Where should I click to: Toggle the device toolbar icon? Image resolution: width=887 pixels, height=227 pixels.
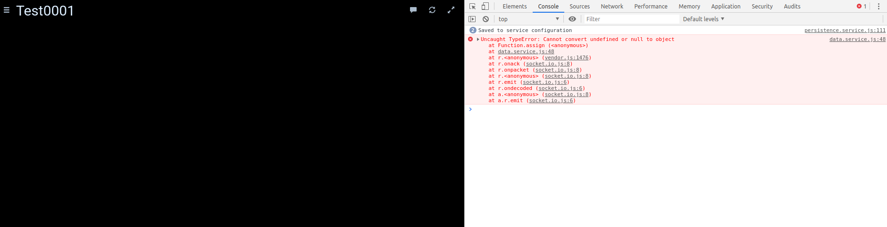click(x=485, y=6)
